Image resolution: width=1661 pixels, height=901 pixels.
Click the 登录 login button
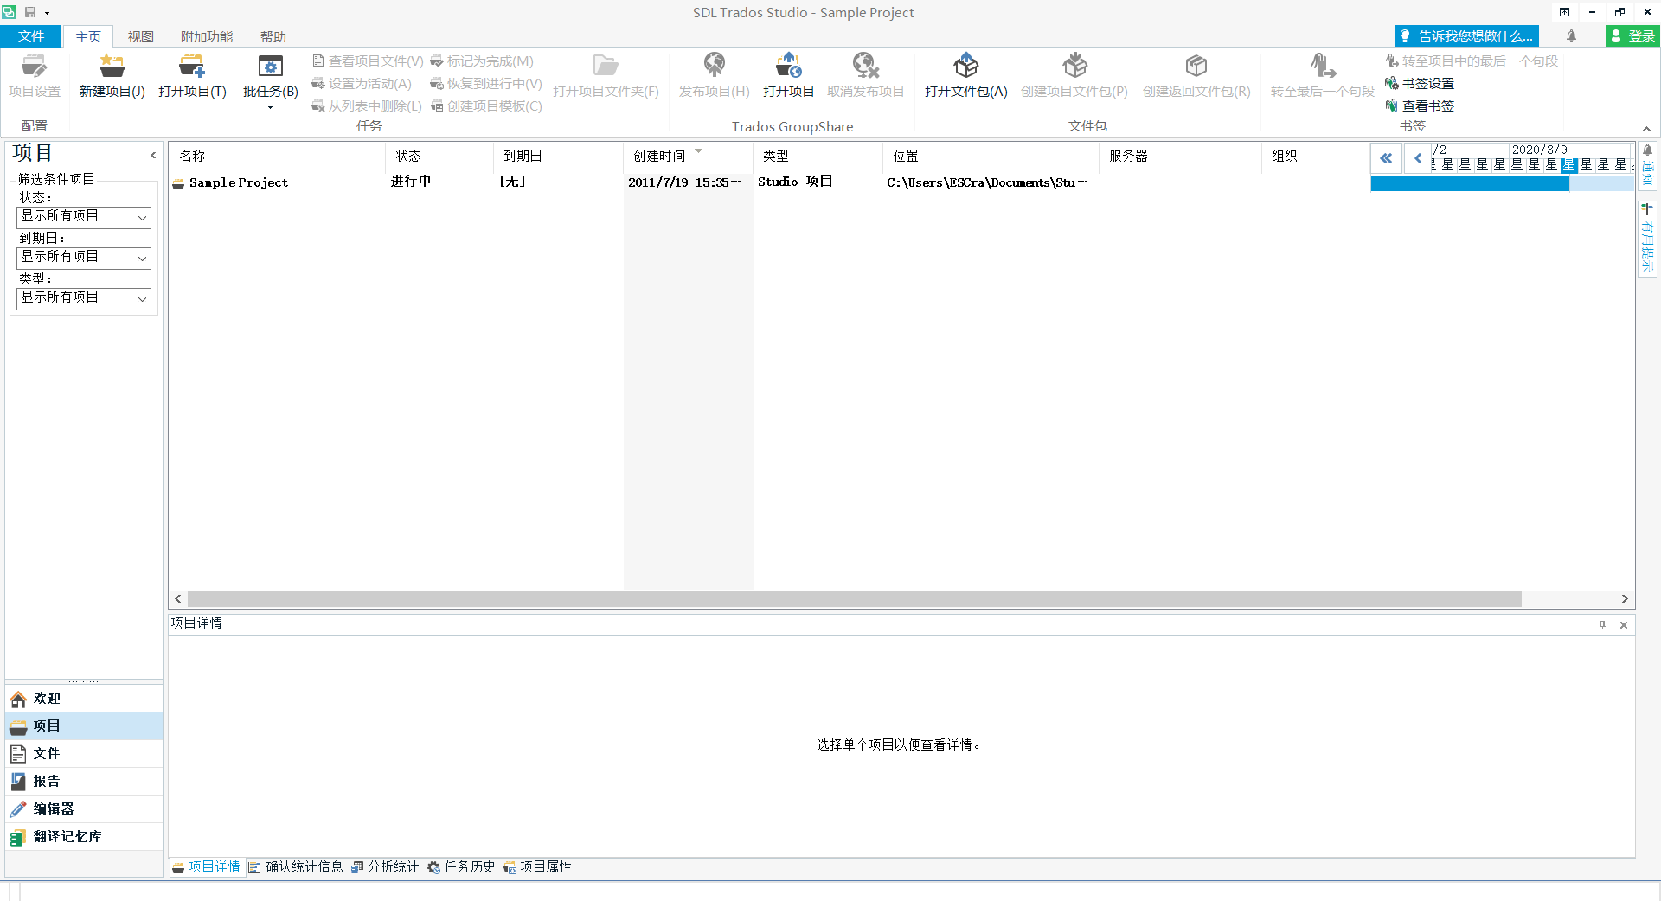(1633, 36)
